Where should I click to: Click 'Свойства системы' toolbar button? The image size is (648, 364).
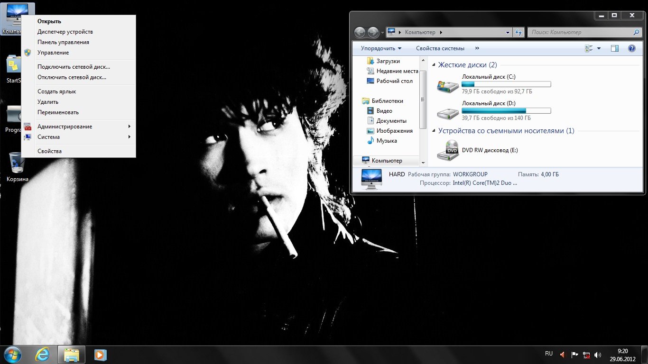pos(440,48)
